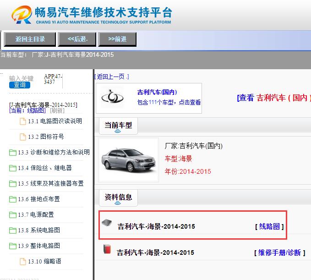Viewport: 311px width, 280px height.
Task: Open 13.1 电路图识读说明 document
Action: point(55,121)
